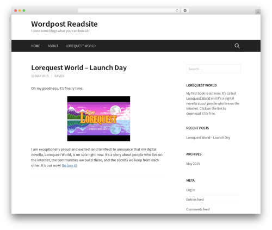Click Log in under Meta
Viewport: 272px width, 230px height.
[190, 190]
